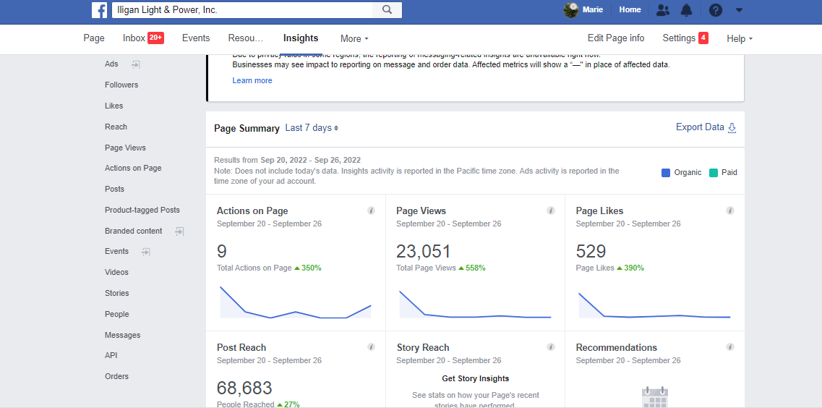The height and width of the screenshot is (408, 822).
Task: Open the help question mark icon
Action: pyautogui.click(x=716, y=10)
